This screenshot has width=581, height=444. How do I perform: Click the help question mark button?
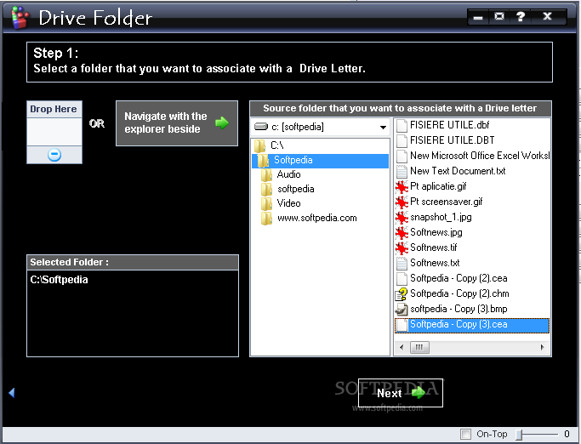[x=521, y=17]
